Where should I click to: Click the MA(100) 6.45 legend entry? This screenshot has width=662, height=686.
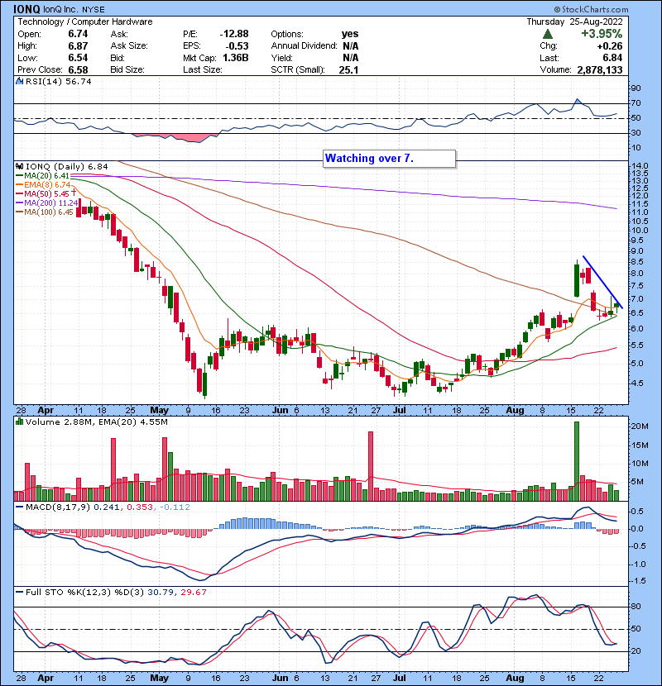(x=45, y=212)
